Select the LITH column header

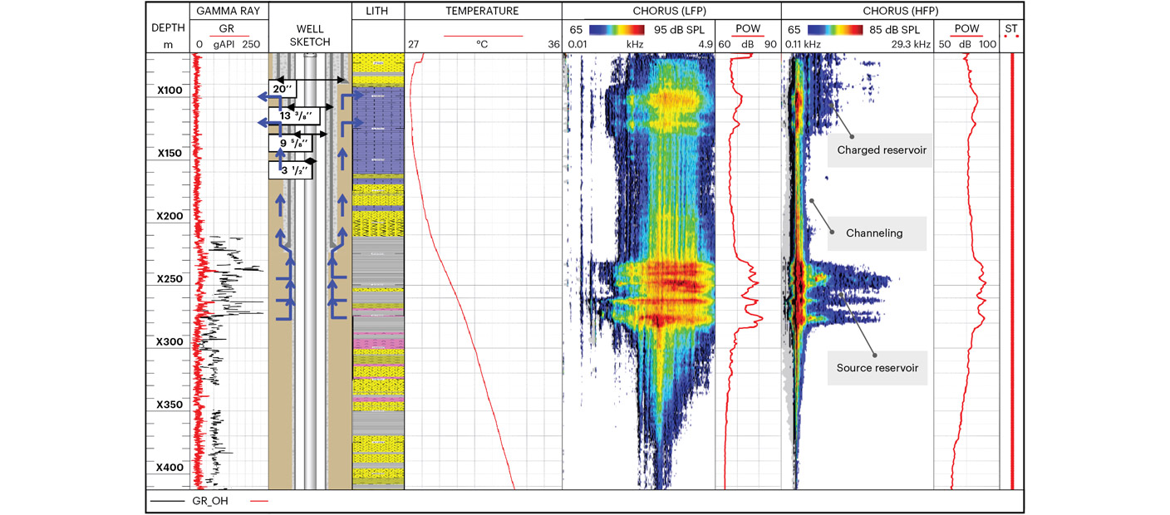tap(377, 11)
